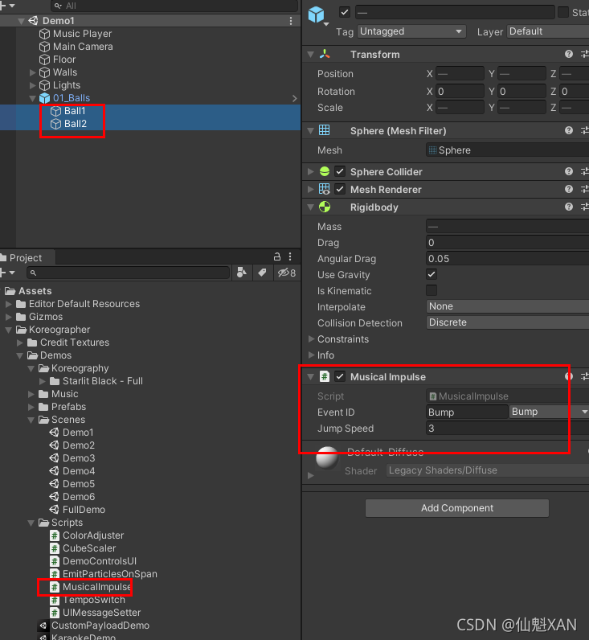Open help for Rigidbody component

coord(569,207)
